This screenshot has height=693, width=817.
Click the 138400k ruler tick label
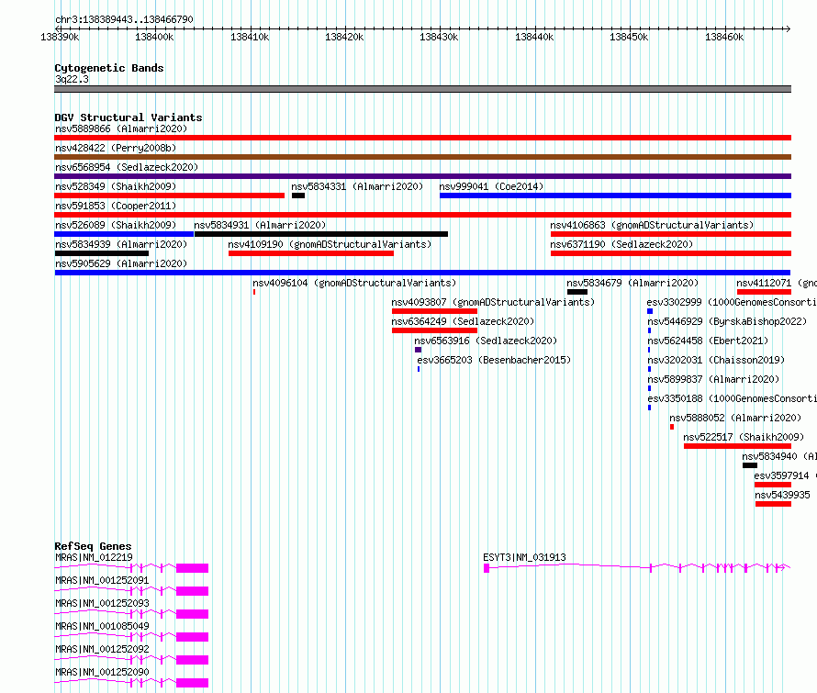[154, 37]
